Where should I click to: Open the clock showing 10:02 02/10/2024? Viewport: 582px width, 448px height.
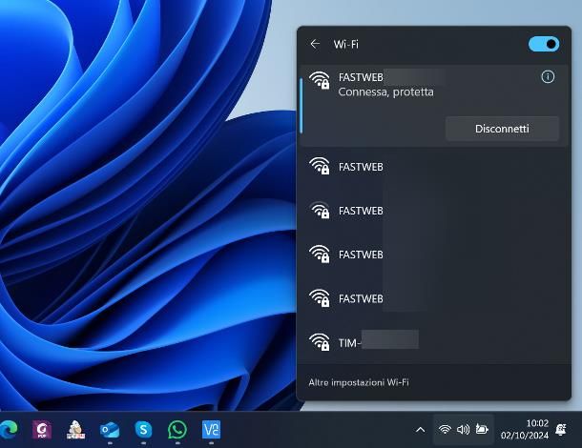click(524, 430)
